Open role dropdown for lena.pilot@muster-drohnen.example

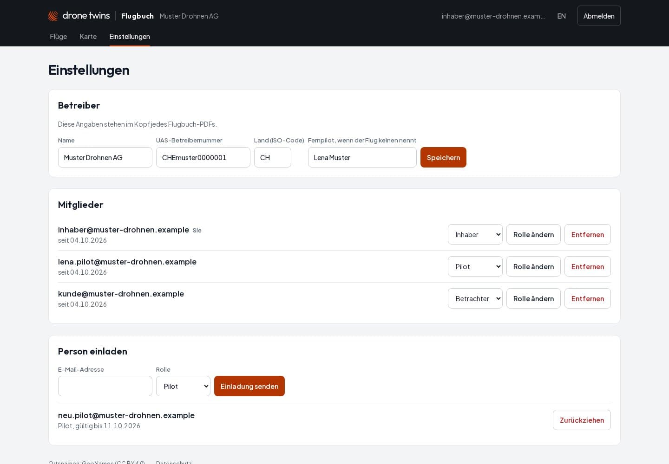click(x=475, y=266)
